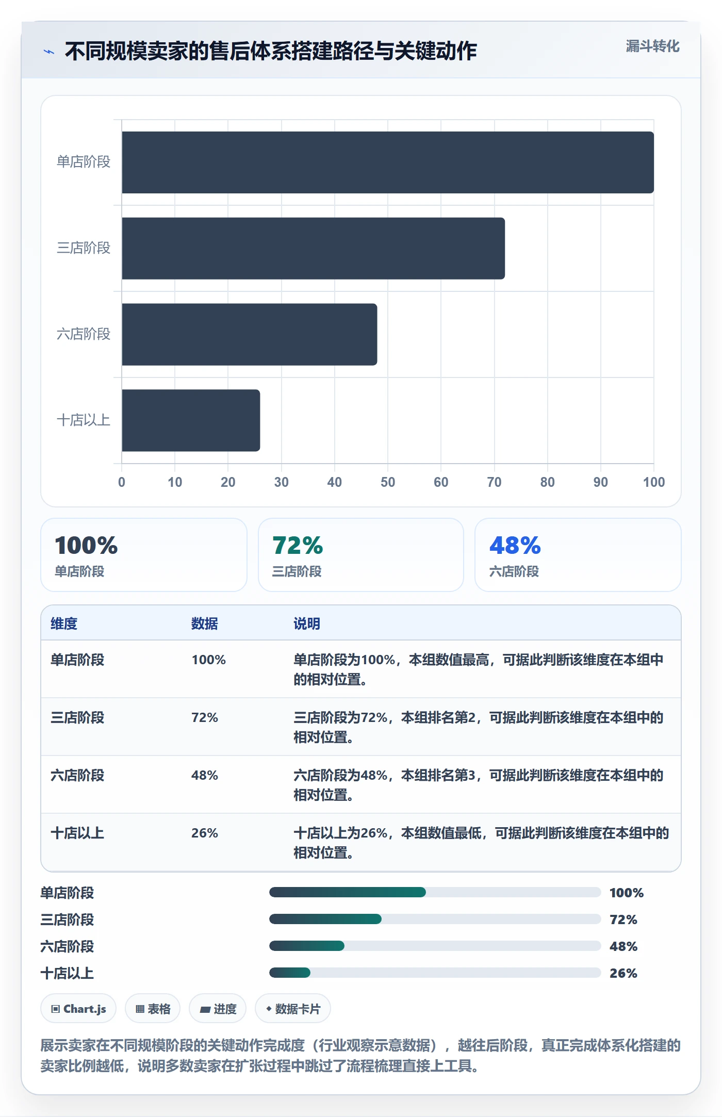Click the lightning icon beside the title

pos(49,52)
